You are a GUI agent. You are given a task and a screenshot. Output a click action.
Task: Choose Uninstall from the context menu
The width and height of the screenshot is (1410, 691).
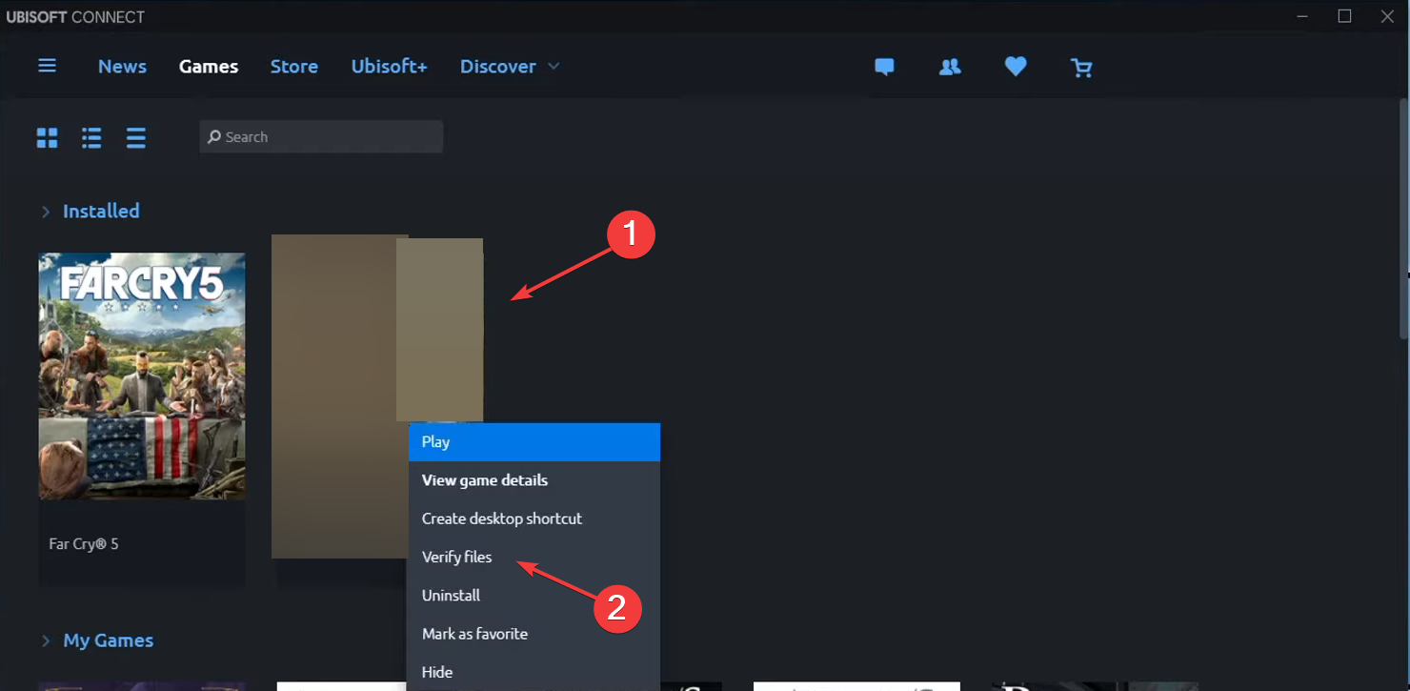534,595
